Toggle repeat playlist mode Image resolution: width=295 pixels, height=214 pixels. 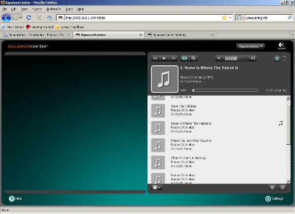click(x=185, y=58)
